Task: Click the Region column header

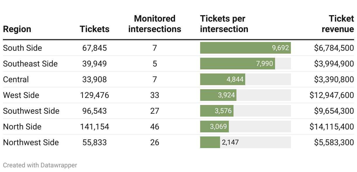Action: [17, 29]
